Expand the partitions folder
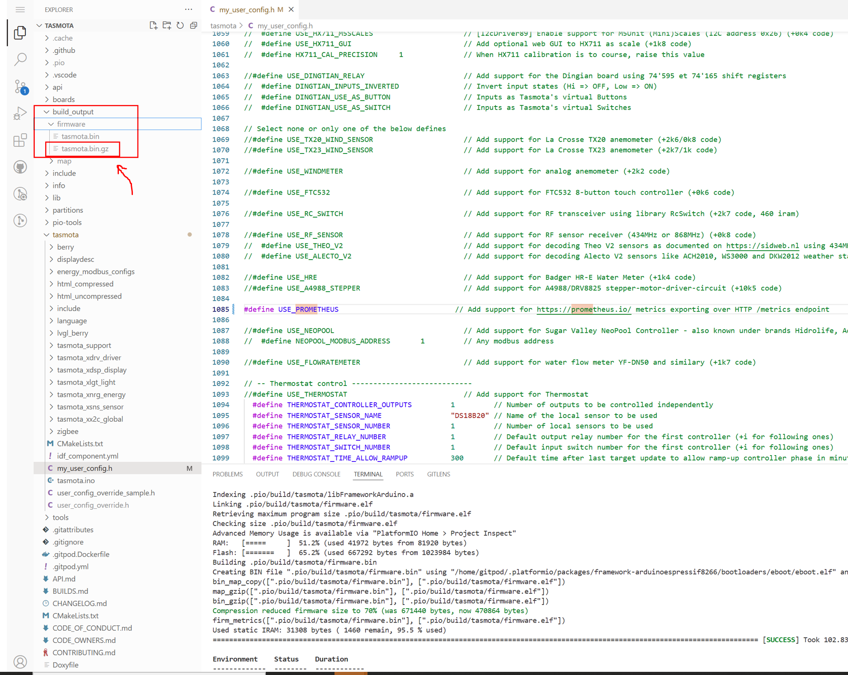The image size is (848, 675). tap(68, 210)
